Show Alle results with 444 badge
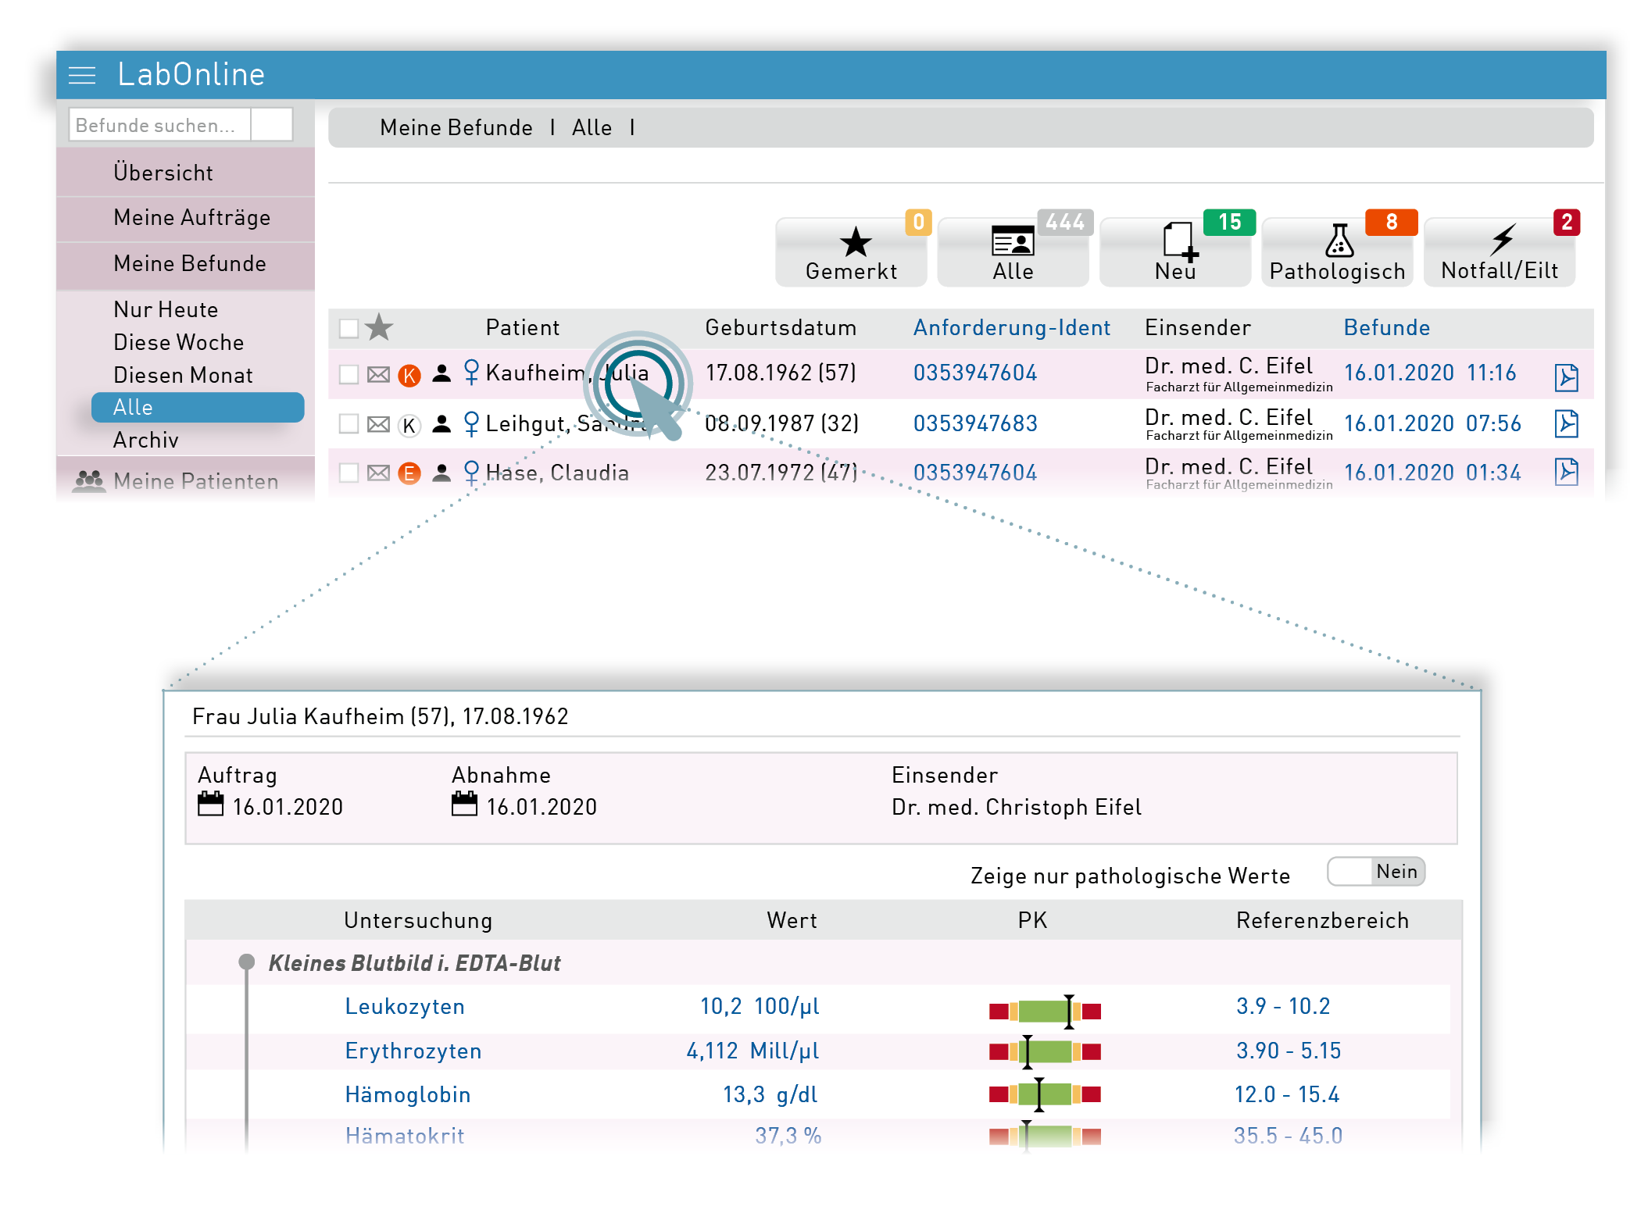 (1013, 253)
